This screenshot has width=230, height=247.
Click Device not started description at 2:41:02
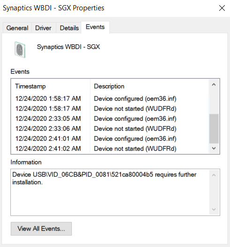(x=135, y=149)
